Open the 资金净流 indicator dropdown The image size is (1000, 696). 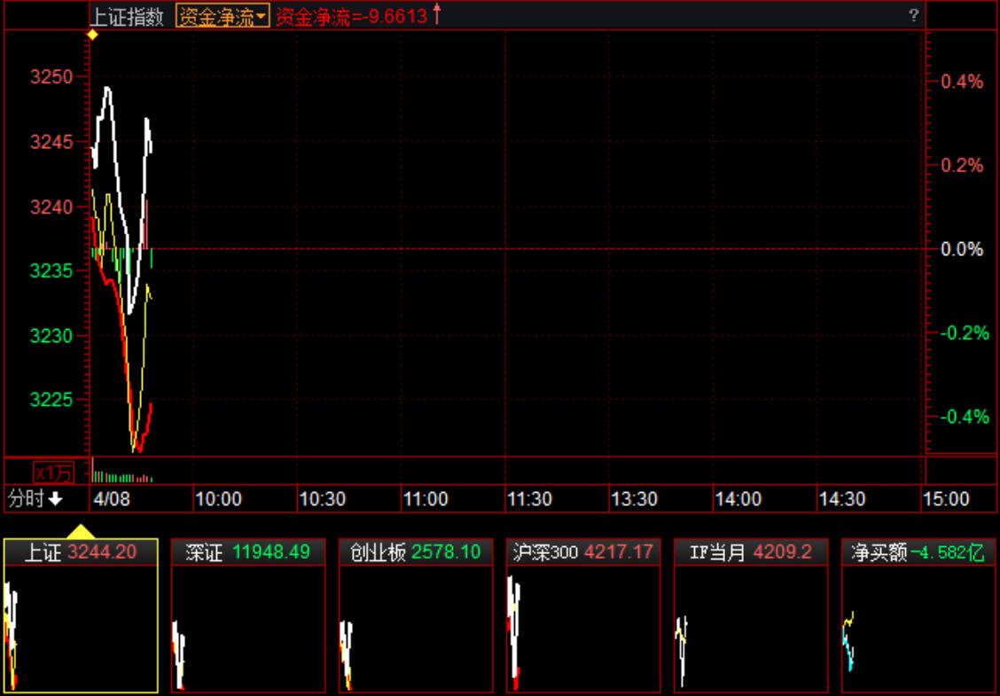coord(223,17)
